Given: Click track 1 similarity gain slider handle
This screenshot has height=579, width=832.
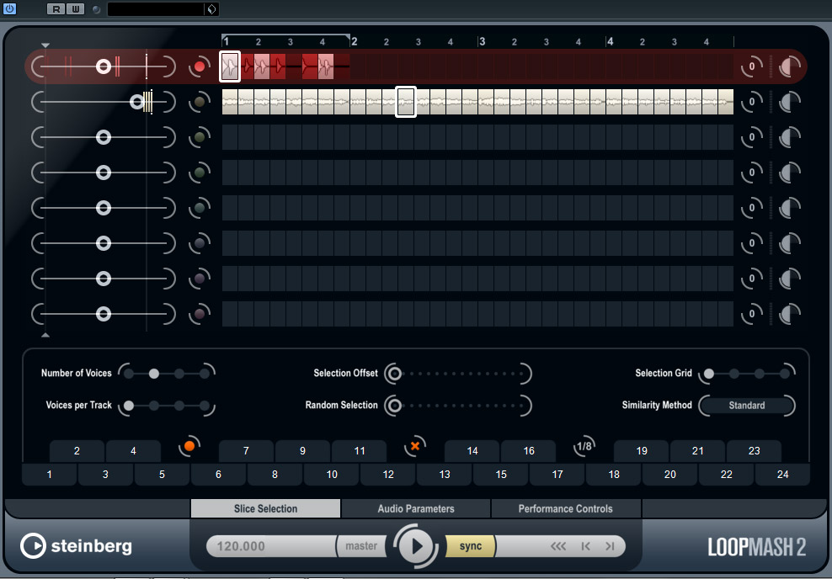Looking at the screenshot, I should (x=104, y=66).
